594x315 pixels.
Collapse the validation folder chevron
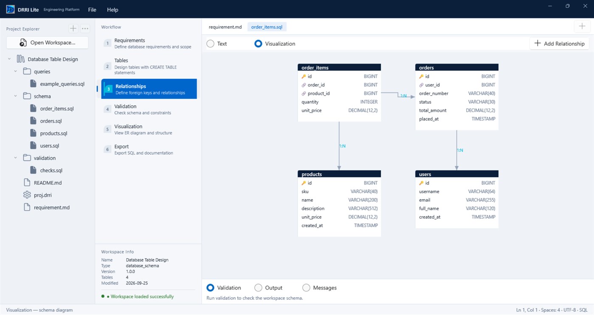[x=16, y=158]
